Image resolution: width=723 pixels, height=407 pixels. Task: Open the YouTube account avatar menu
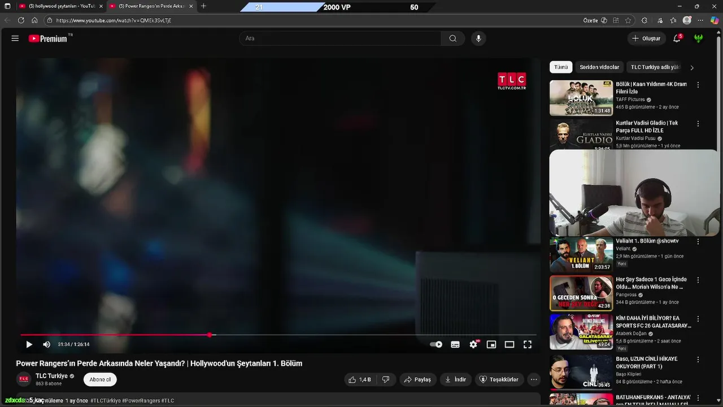tap(699, 38)
